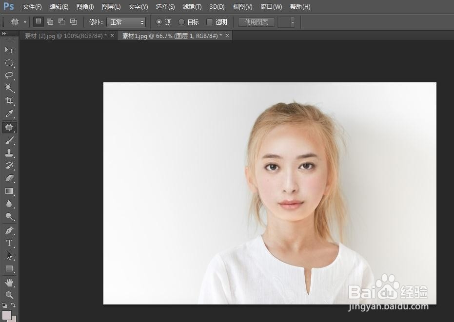The width and height of the screenshot is (454, 322).
Task: Expand the toolbox double-arrow toggle
Action: pos(4,34)
